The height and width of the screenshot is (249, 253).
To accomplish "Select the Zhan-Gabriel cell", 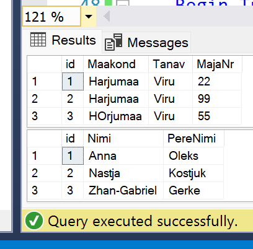I will coord(123,190).
